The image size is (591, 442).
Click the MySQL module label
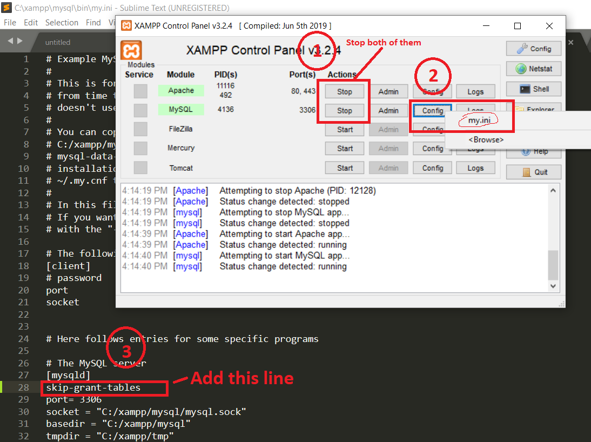[181, 109]
